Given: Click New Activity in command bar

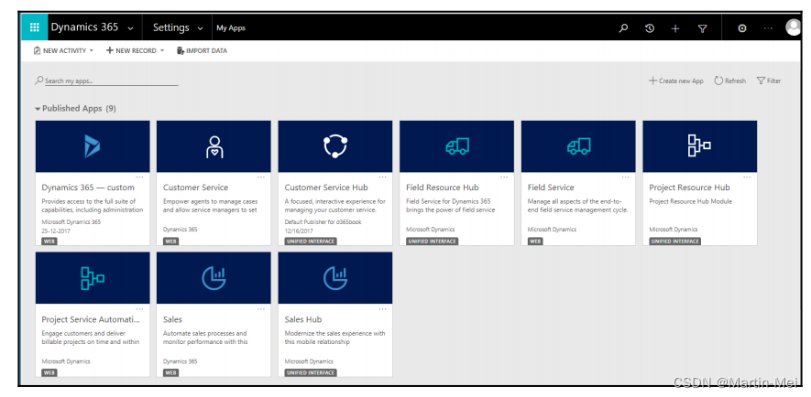Looking at the screenshot, I should [60, 50].
